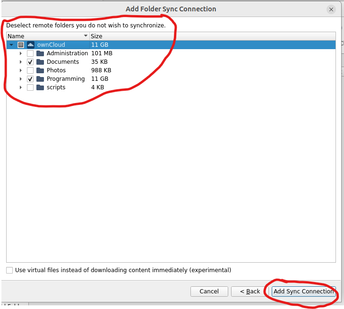Expand the Programming folder
This screenshot has width=344, height=309.
pyautogui.click(x=21, y=79)
